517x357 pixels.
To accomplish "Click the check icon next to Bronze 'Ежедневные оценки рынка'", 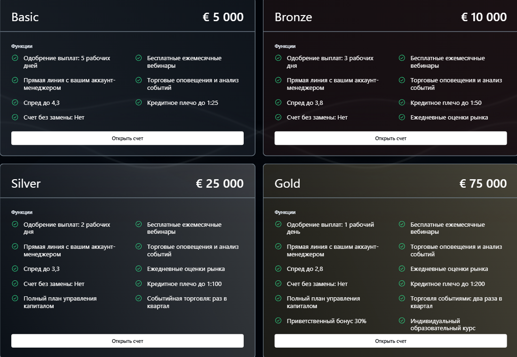I will [x=402, y=117].
